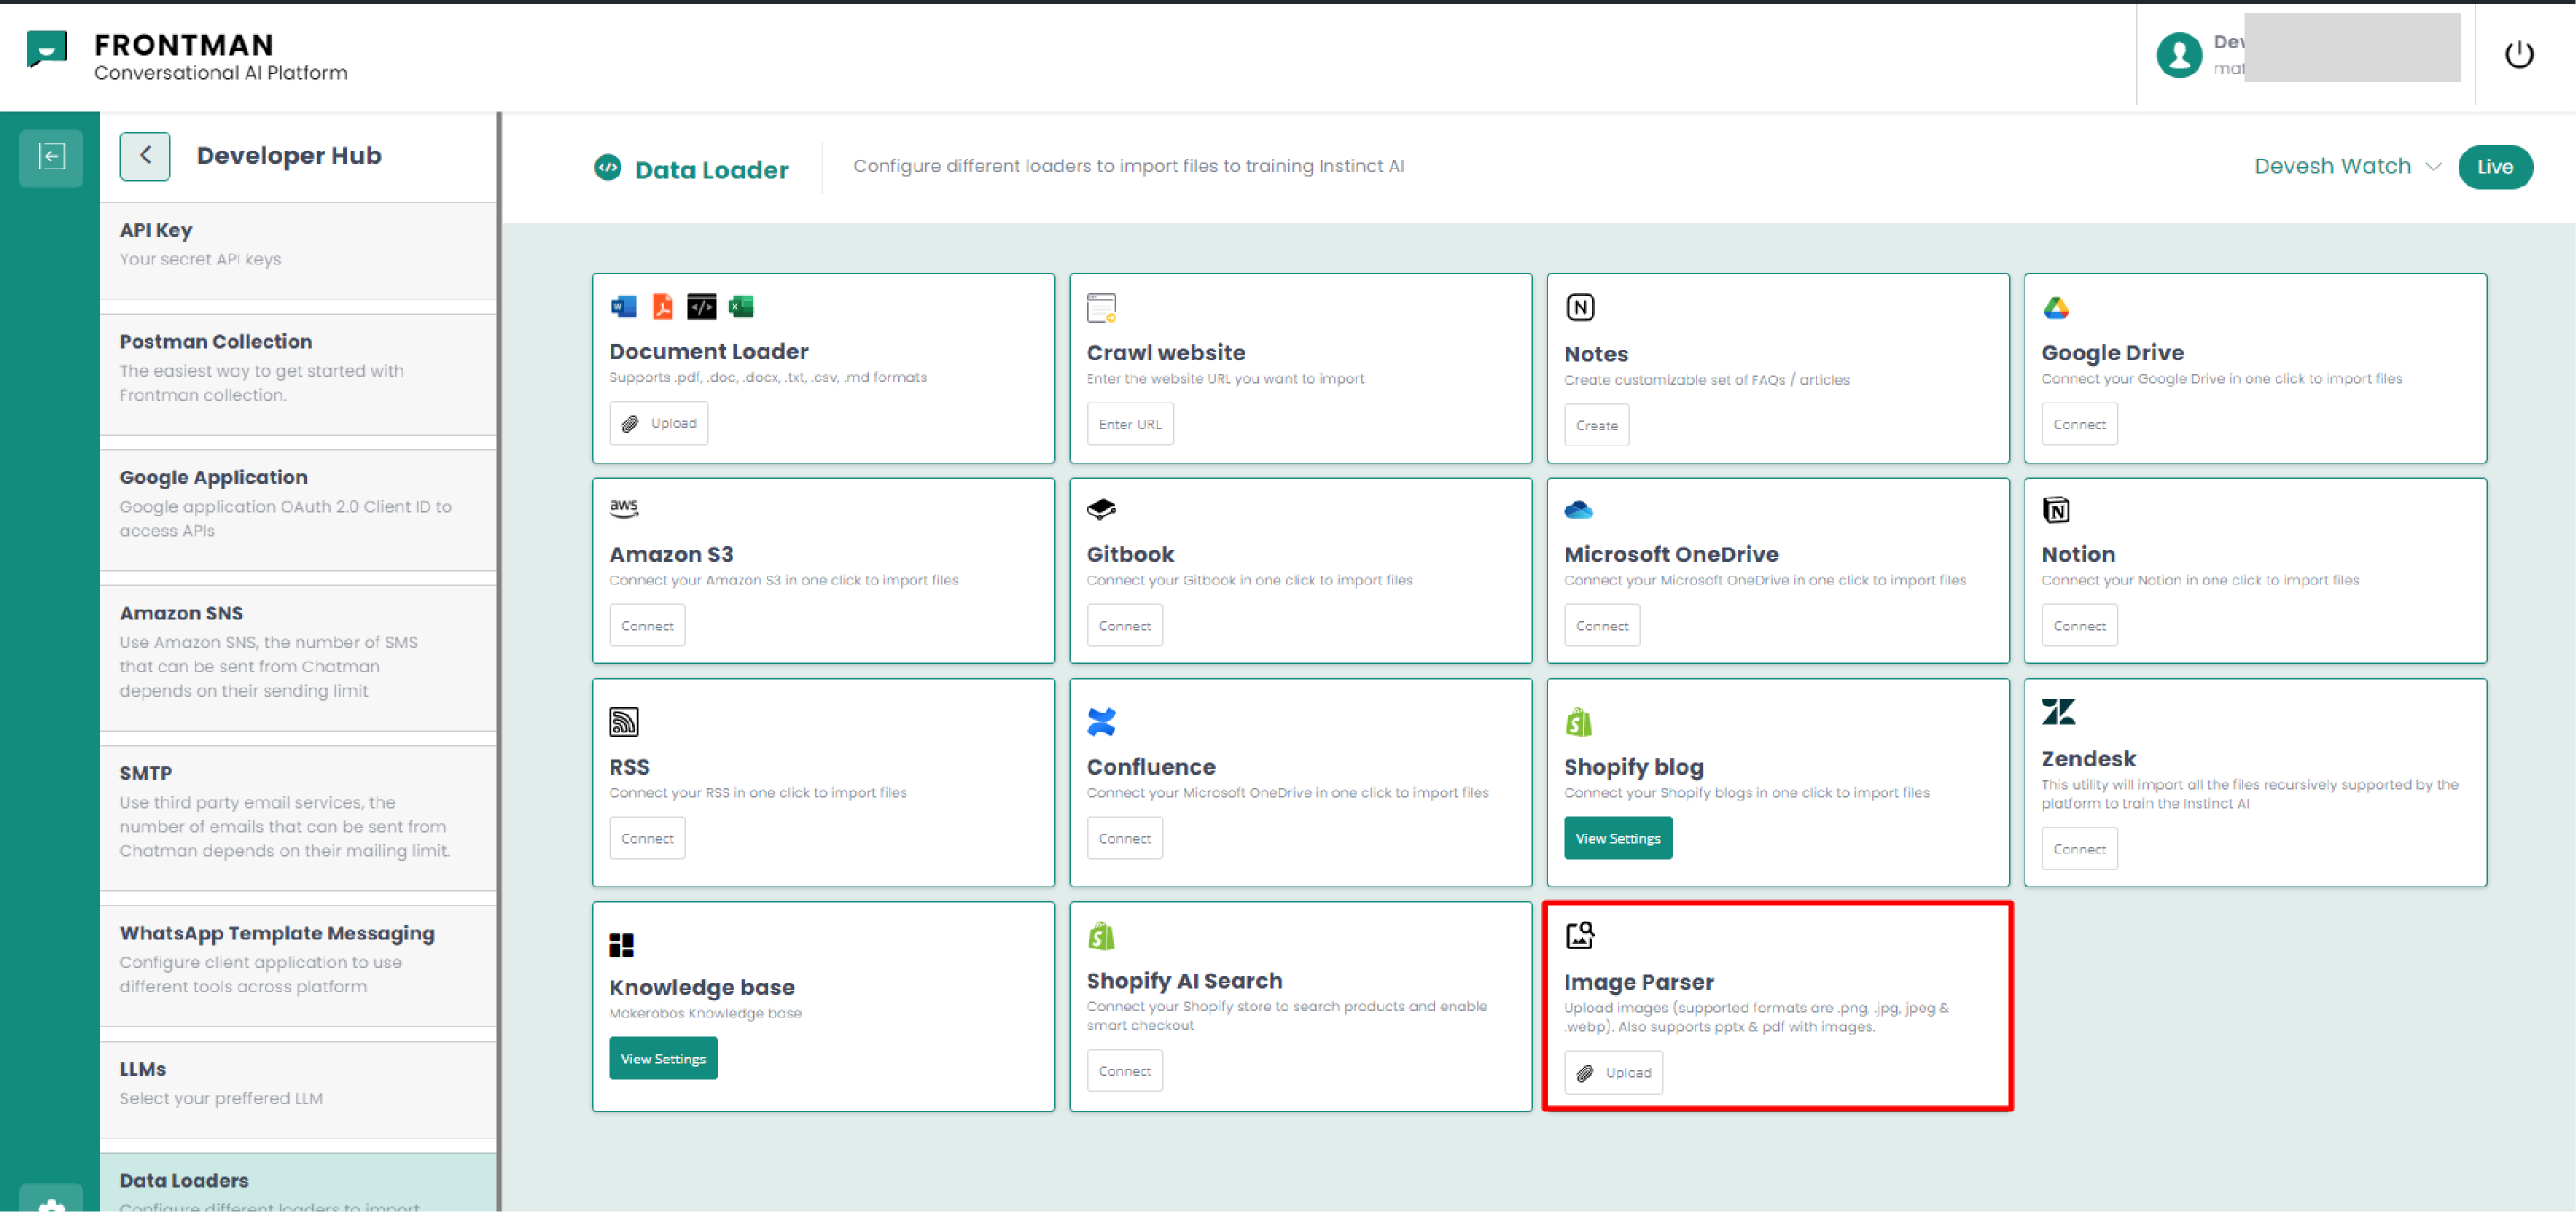Open the user profile avatar
This screenshot has width=2576, height=1212.
click(2179, 55)
